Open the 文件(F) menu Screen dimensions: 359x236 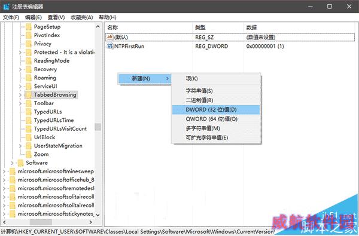pos(11,17)
